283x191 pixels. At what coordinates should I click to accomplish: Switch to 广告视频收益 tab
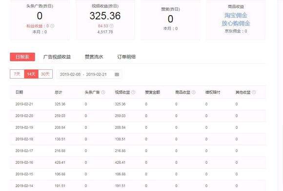(57, 57)
